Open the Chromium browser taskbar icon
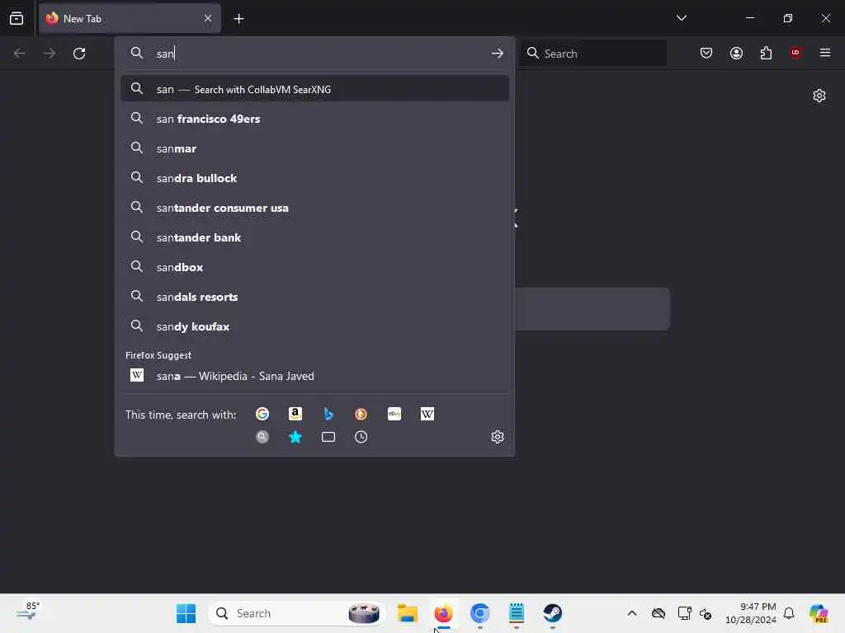Screen dimensions: 845x633 (479, 613)
